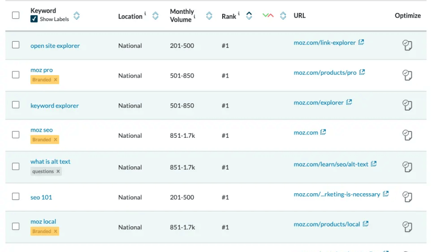The width and height of the screenshot is (431, 252).
Task: Open the moz seo keyword link
Action: click(x=42, y=130)
